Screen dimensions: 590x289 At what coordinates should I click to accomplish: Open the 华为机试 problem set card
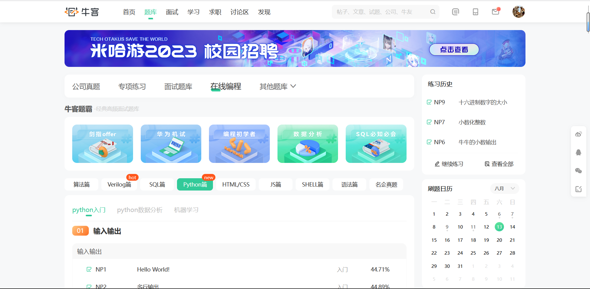pos(171,144)
